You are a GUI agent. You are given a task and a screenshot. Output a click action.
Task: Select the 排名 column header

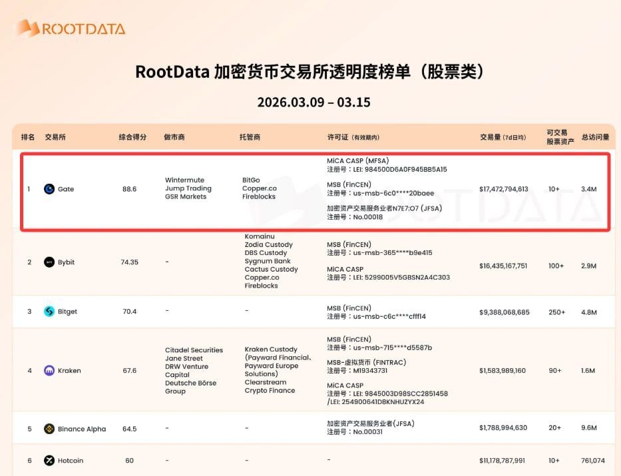coord(28,137)
